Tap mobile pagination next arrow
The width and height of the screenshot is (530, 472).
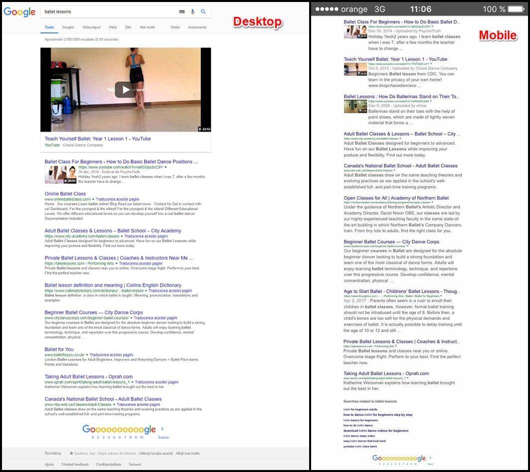click(430, 458)
